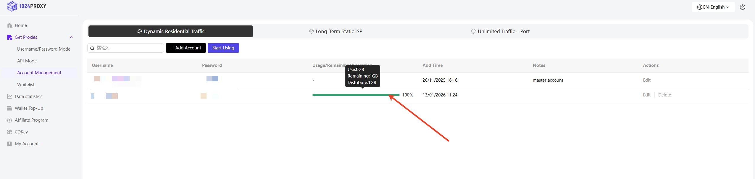
Task: Open the user profile icon at top right
Action: click(x=742, y=7)
